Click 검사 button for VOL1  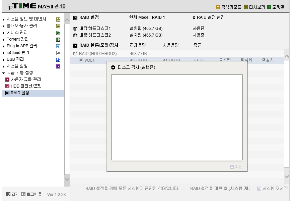268,60
